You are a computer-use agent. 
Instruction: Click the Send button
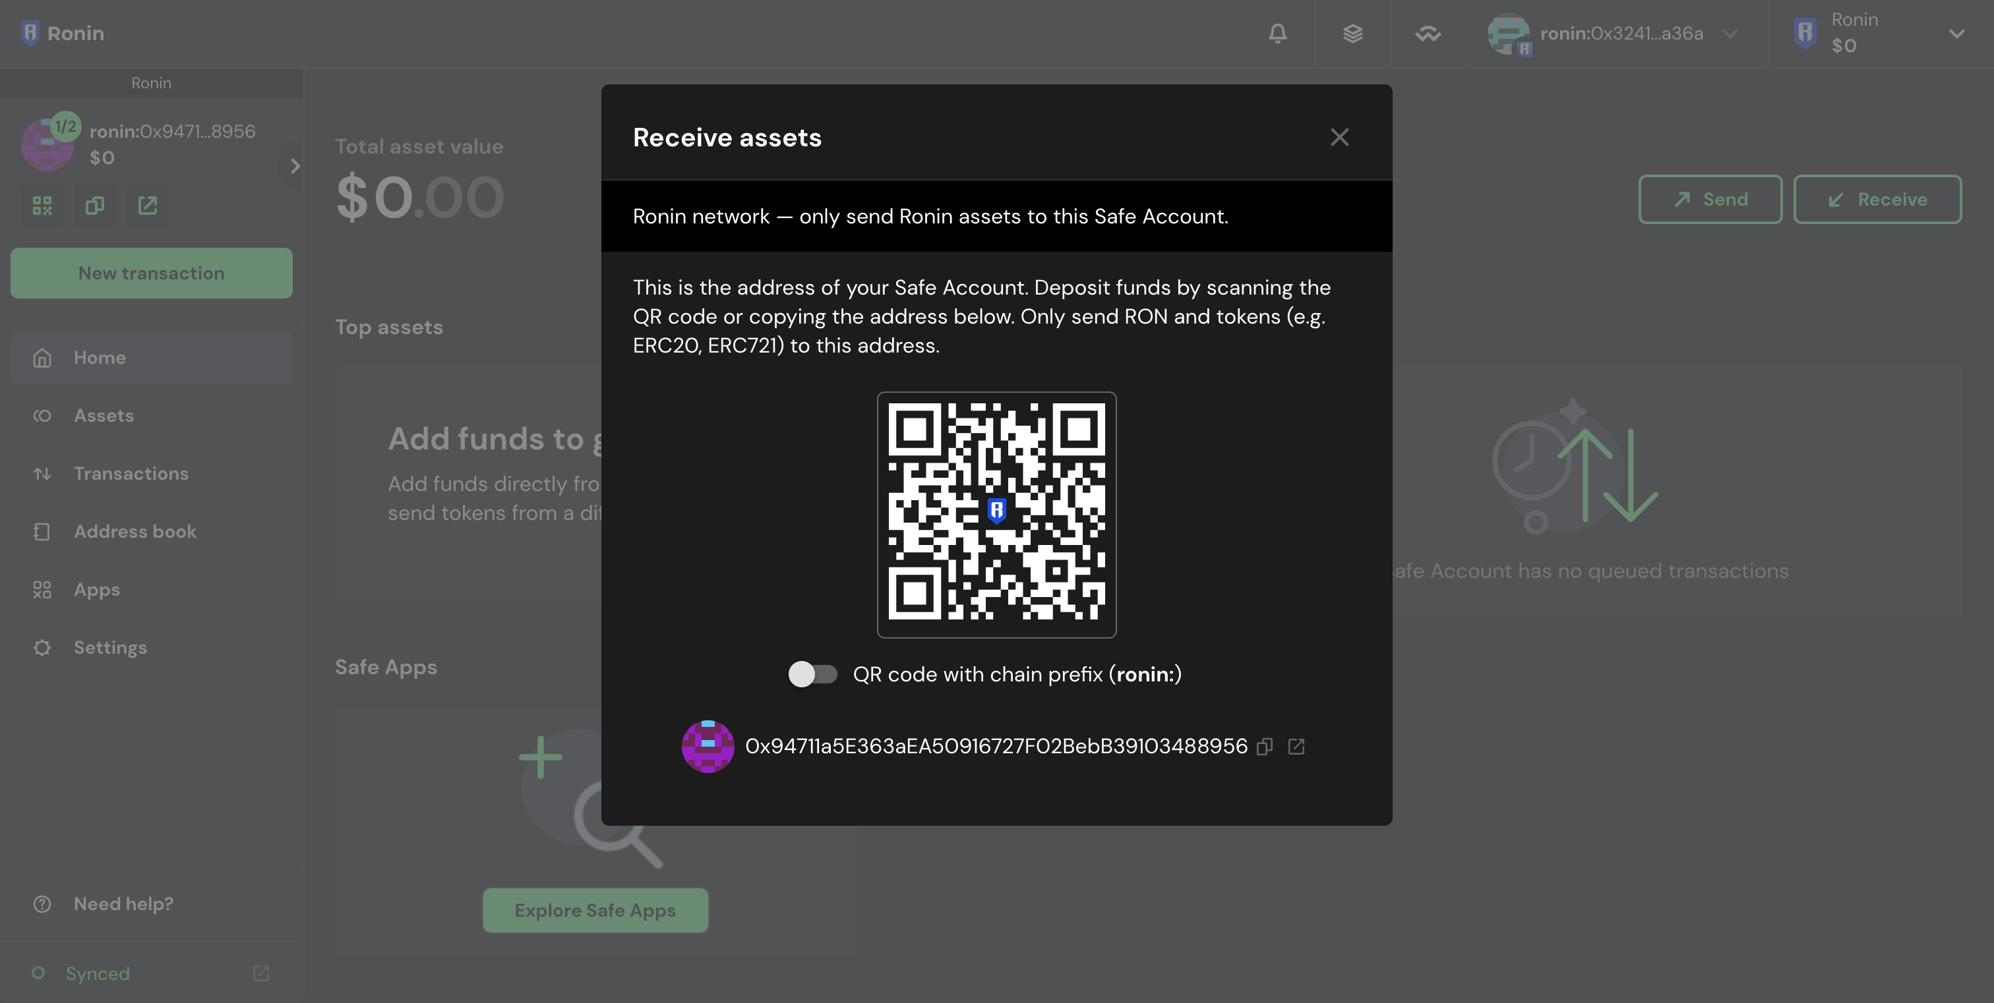coord(1710,200)
